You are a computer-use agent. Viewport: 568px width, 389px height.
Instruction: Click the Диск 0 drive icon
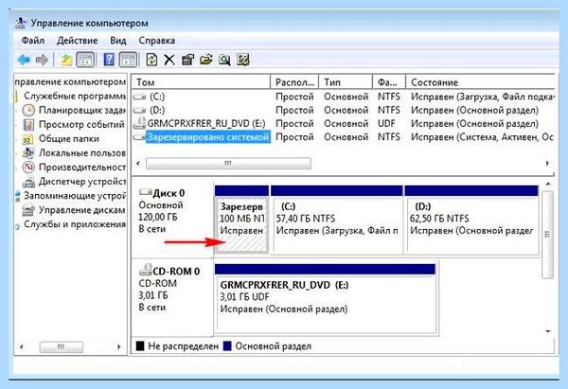pyautogui.click(x=146, y=192)
